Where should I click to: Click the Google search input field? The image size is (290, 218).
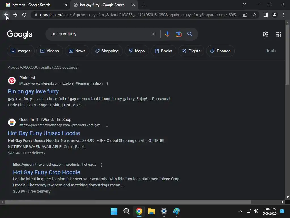click(100, 34)
